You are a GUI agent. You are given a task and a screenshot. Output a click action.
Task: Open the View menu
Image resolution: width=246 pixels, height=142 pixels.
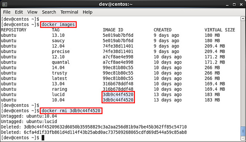[x=32, y=12]
